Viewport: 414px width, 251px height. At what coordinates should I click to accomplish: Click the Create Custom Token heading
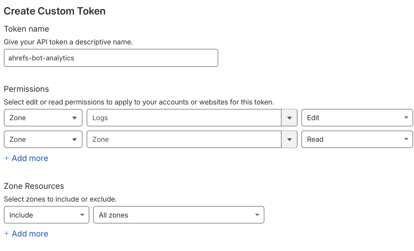tap(54, 11)
